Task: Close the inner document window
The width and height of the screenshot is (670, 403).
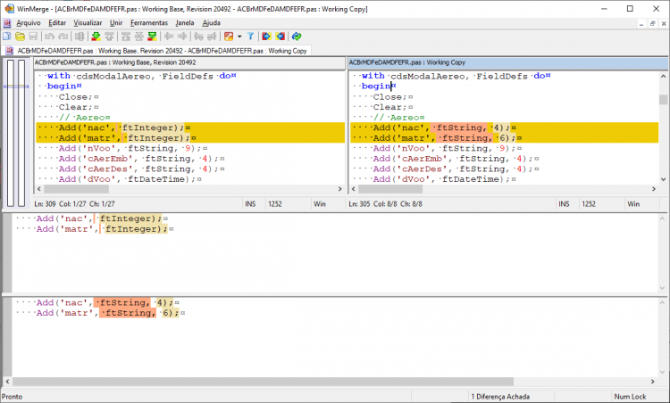Action: click(664, 24)
